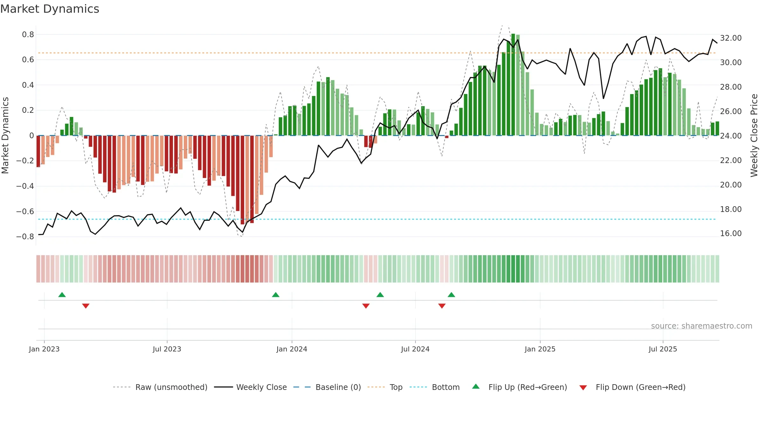Click the source: sharemaestro.com text
Image resolution: width=763 pixels, height=429 pixels.
pyautogui.click(x=702, y=326)
